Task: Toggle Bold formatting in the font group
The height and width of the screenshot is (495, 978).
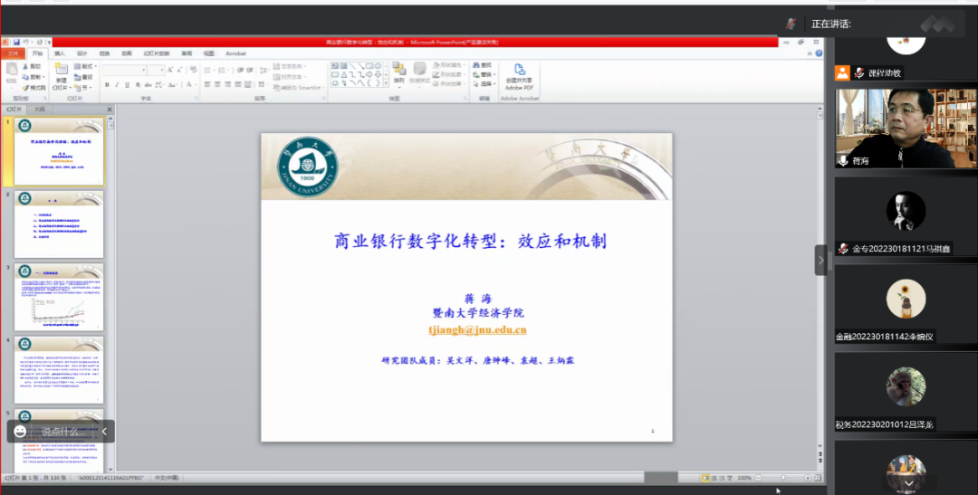Action: point(106,85)
